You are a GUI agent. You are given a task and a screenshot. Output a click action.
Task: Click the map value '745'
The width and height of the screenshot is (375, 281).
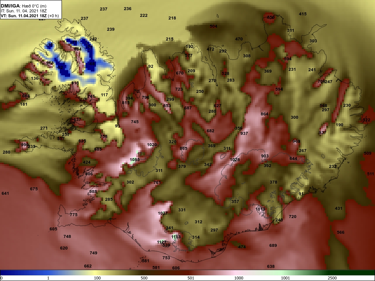(x=135, y=122)
